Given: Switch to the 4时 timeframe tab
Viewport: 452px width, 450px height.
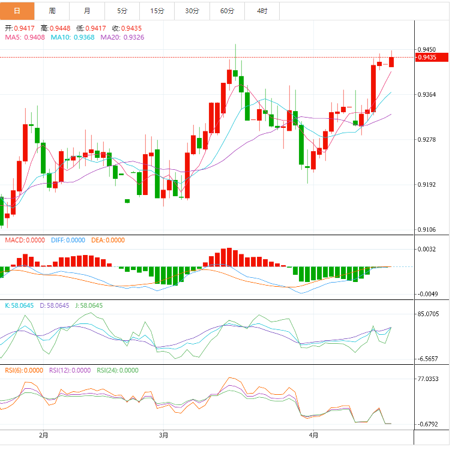Looking at the screenshot, I should [x=262, y=11].
